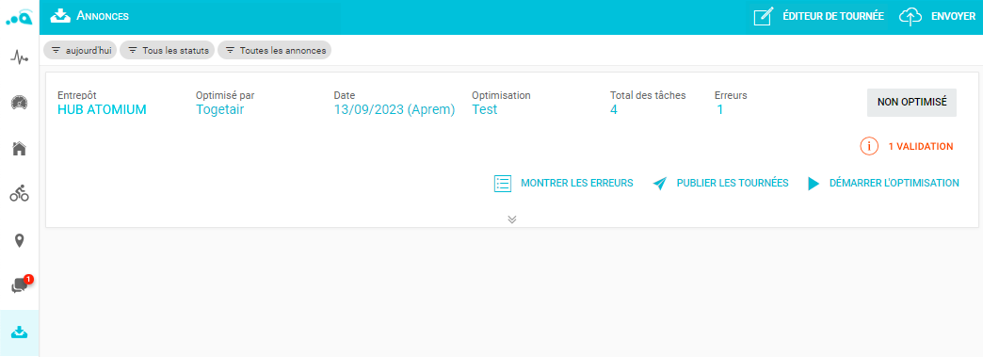Open chat messages with red badge
The height and width of the screenshot is (357, 983).
pyautogui.click(x=21, y=284)
